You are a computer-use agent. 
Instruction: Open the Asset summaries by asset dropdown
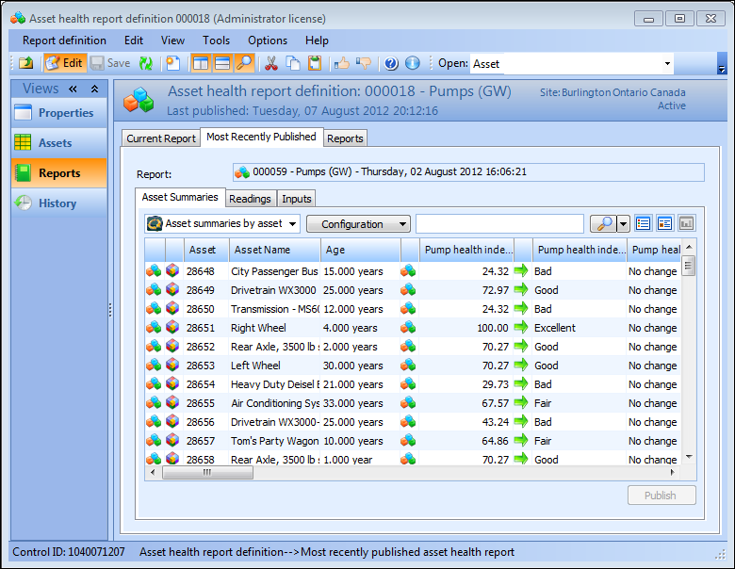coord(222,224)
